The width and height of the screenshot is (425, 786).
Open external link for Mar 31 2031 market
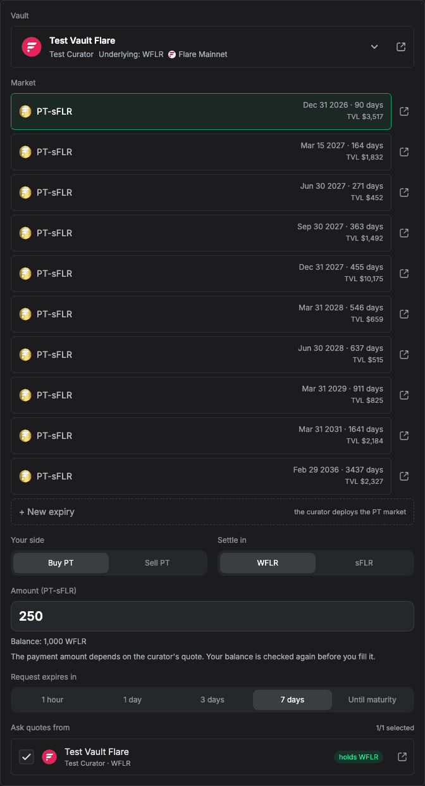click(x=405, y=436)
